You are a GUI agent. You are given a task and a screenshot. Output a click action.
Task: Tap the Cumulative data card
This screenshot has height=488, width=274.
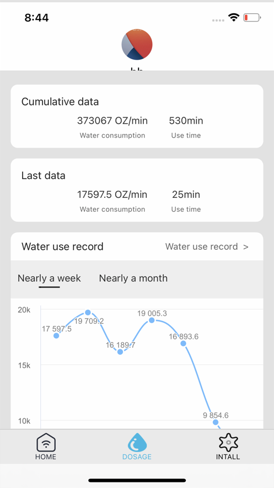click(137, 116)
